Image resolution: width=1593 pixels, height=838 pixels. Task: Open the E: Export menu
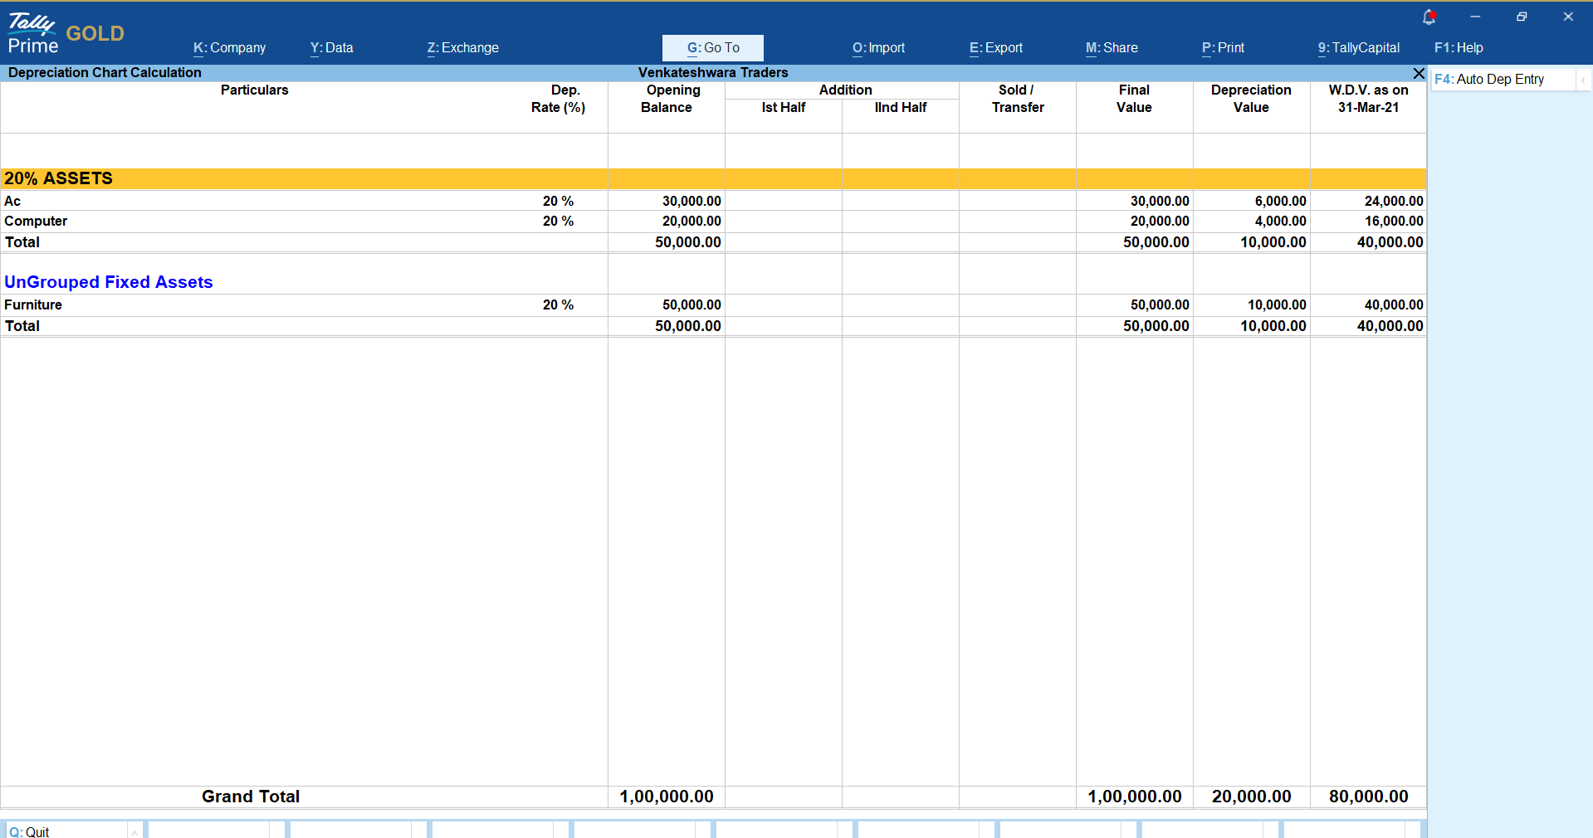995,48
